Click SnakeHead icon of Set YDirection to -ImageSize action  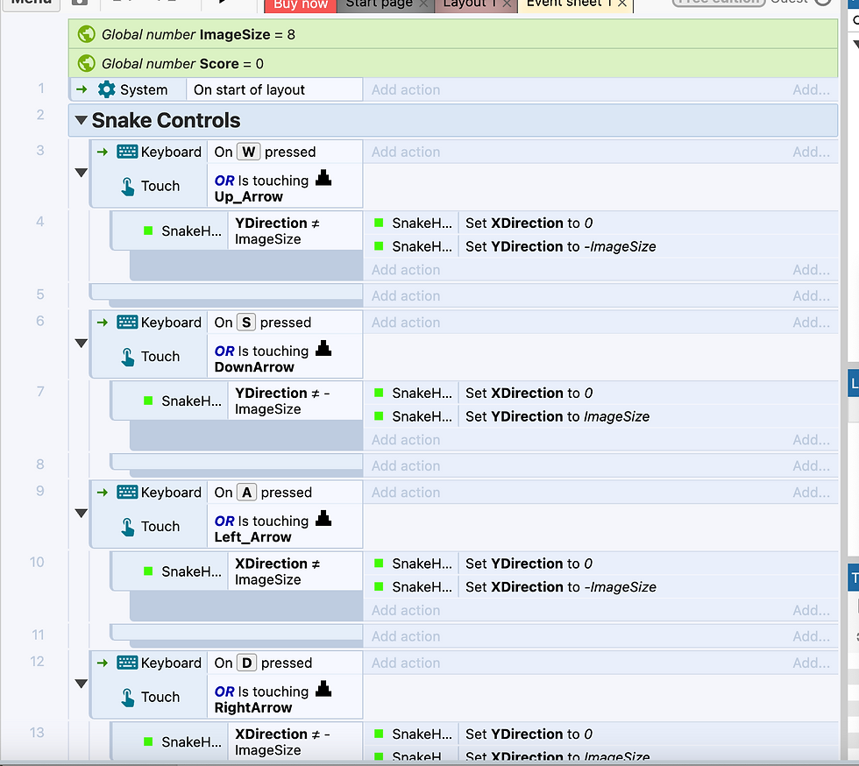click(x=379, y=246)
